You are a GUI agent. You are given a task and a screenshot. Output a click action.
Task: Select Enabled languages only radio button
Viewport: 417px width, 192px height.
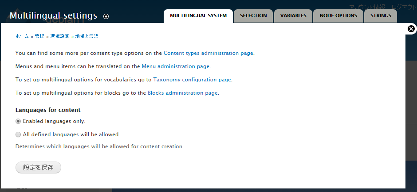(18, 121)
